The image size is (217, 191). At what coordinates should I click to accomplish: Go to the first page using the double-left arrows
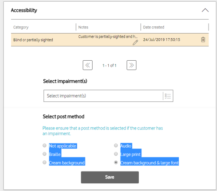pyautogui.click(x=87, y=65)
